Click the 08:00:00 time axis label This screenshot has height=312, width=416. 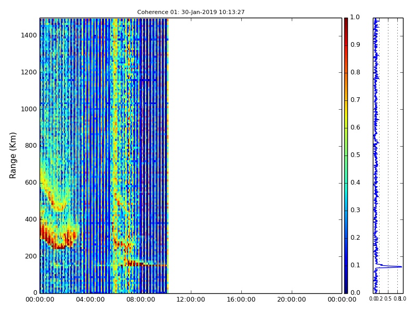pyautogui.click(x=140, y=300)
